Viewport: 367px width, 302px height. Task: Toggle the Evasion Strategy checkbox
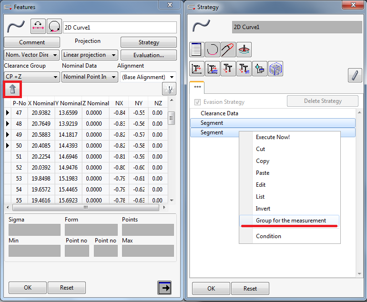coord(197,102)
